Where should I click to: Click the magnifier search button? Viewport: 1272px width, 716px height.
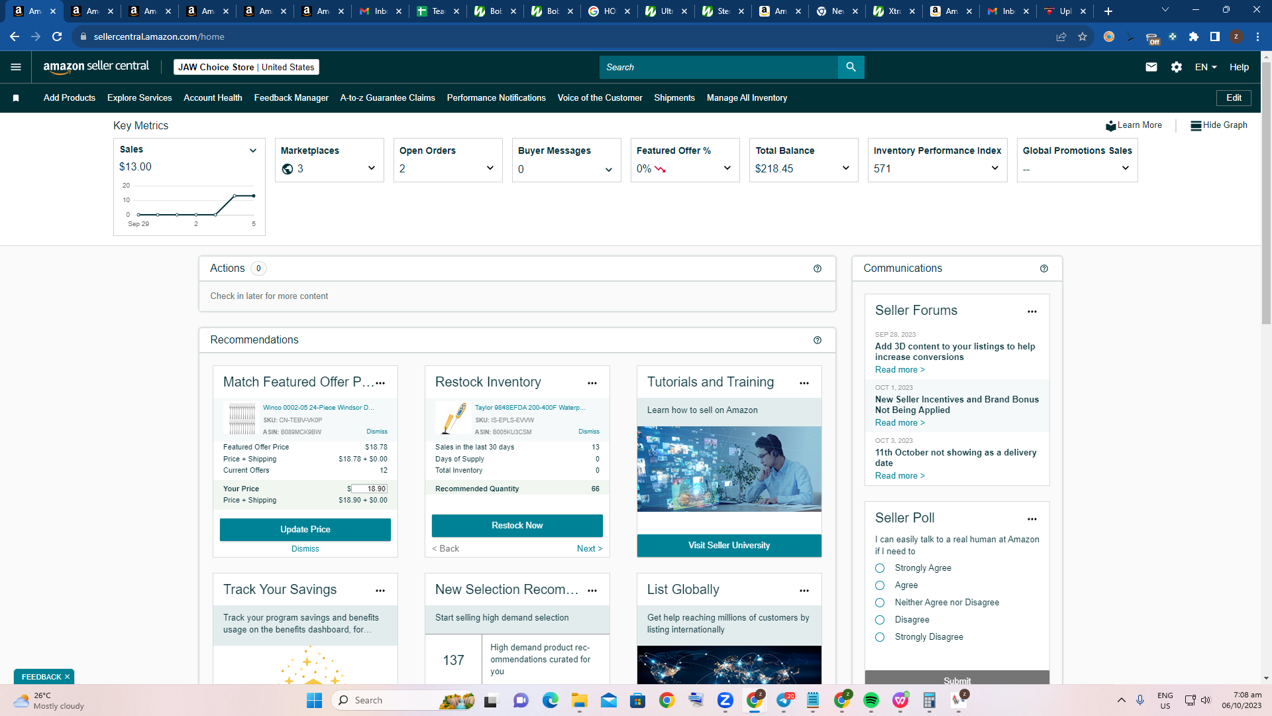(851, 67)
